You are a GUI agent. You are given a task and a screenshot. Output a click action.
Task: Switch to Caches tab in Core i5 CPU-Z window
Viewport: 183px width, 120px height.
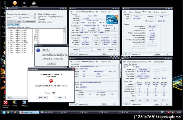[78, 12]
